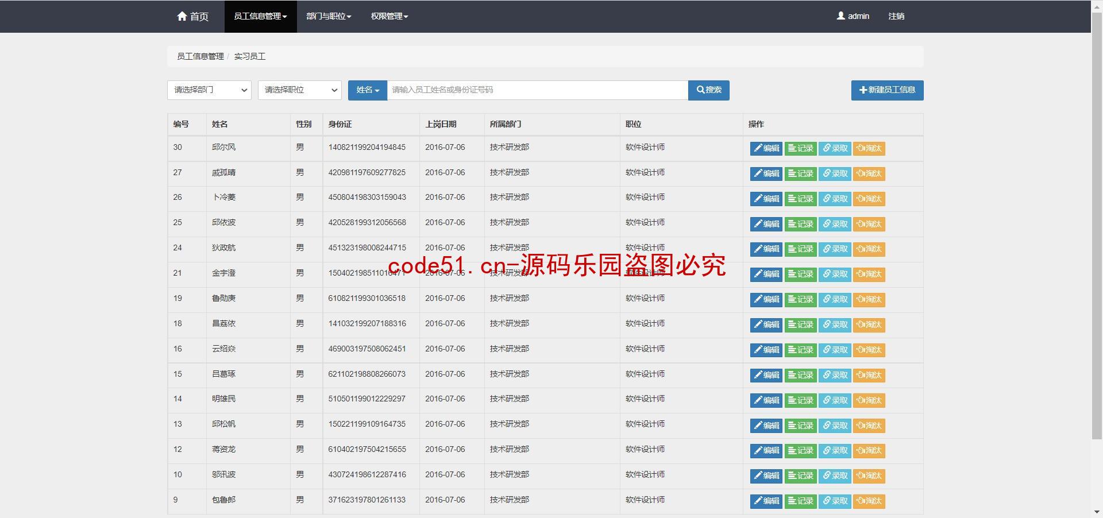This screenshot has width=1103, height=518.
Task: Click the admin user link
Action: tap(853, 16)
